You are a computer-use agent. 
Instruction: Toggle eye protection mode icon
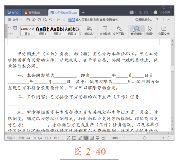point(103,138)
